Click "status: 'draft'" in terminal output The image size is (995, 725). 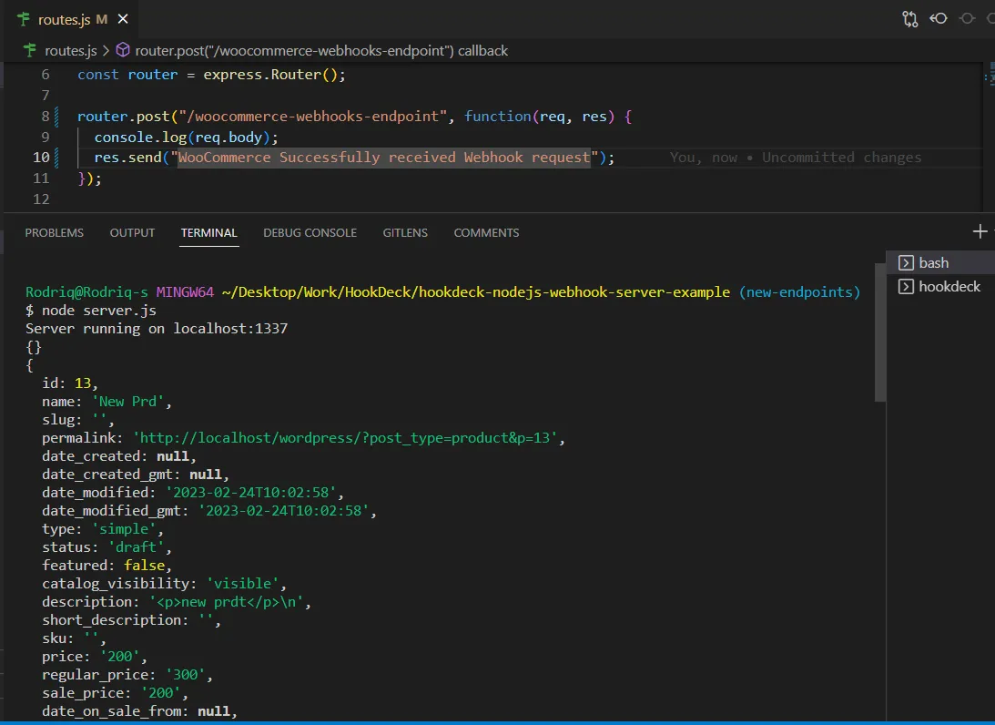click(107, 547)
